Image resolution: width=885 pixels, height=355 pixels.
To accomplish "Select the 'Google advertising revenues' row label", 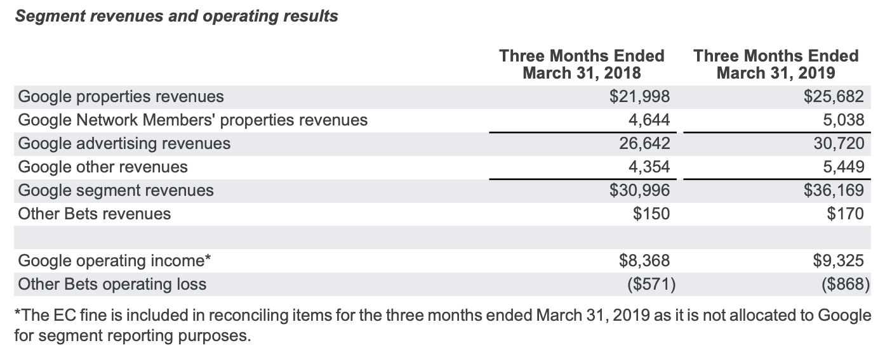I will tap(124, 144).
